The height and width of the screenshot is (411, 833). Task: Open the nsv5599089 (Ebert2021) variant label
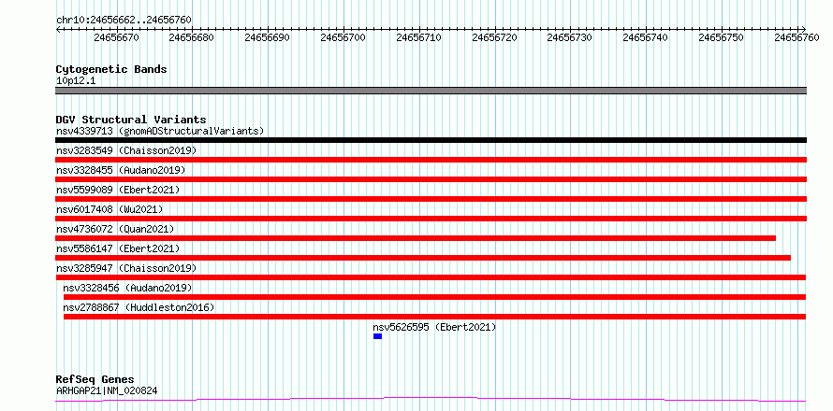pos(118,190)
